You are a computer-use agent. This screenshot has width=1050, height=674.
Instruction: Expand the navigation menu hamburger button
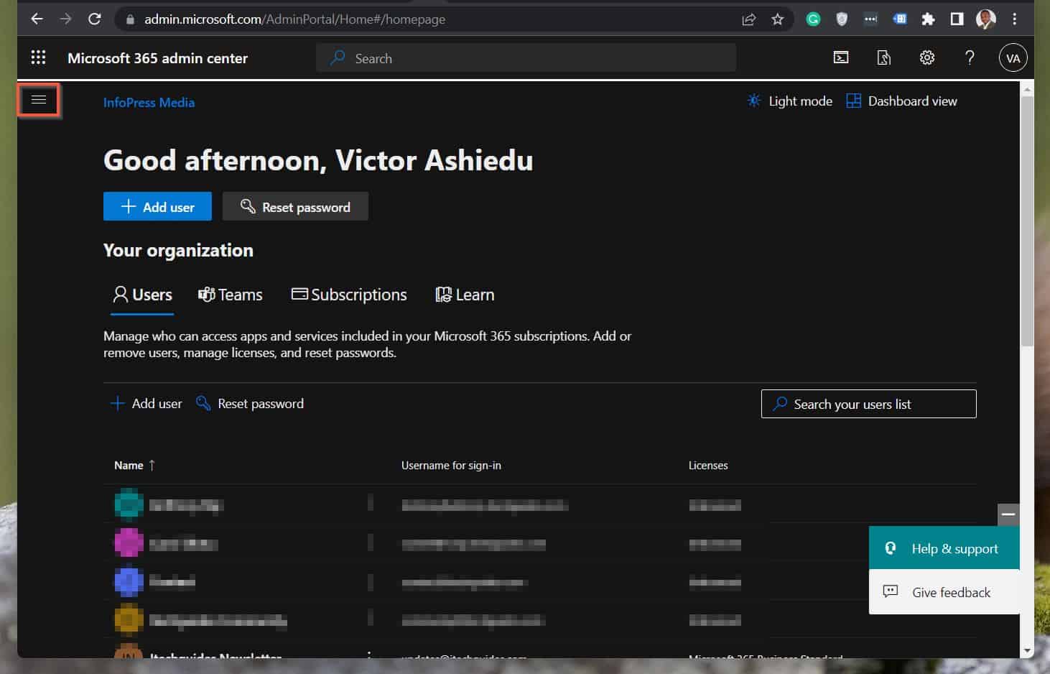click(39, 100)
